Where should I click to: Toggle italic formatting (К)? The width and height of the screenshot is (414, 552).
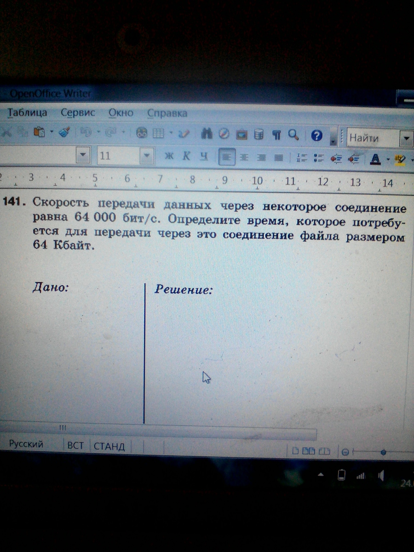186,156
